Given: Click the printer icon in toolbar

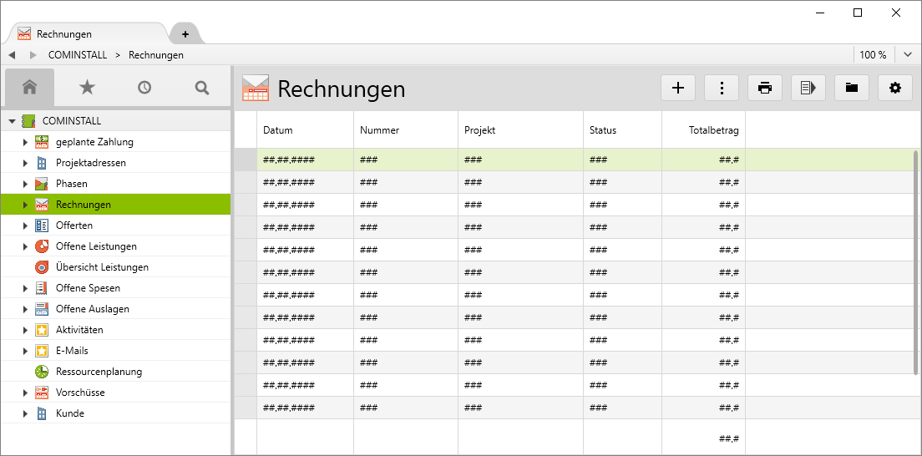Looking at the screenshot, I should pos(765,88).
